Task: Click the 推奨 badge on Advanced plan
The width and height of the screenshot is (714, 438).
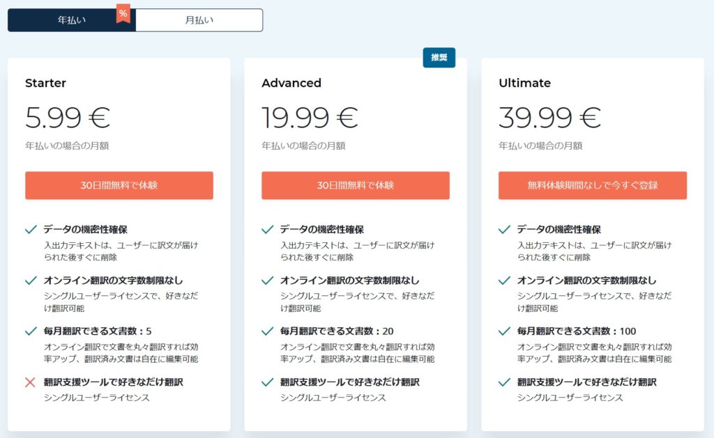Action: 439,57
